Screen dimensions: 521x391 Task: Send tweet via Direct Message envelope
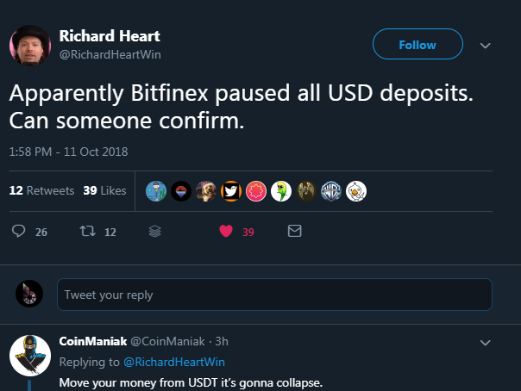pos(294,232)
